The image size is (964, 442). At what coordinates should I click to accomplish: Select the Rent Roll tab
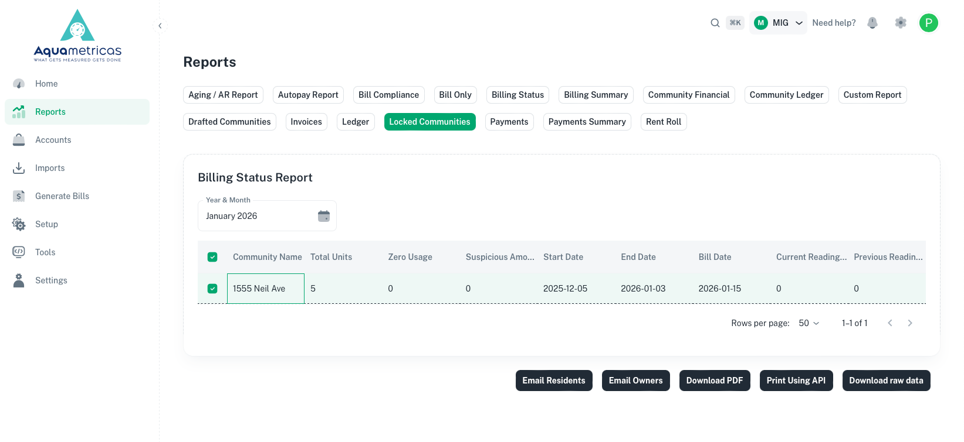click(664, 122)
